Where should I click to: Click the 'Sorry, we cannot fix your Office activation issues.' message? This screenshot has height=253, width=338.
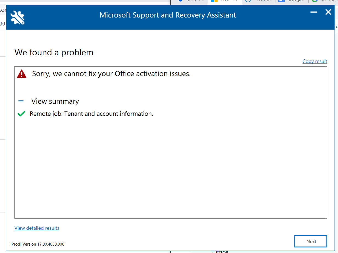pyautogui.click(x=111, y=74)
